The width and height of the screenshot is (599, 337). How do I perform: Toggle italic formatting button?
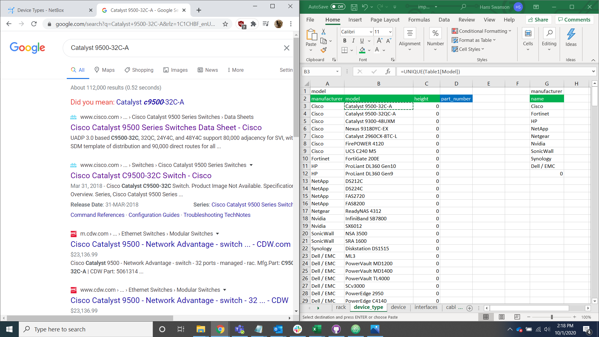point(353,41)
